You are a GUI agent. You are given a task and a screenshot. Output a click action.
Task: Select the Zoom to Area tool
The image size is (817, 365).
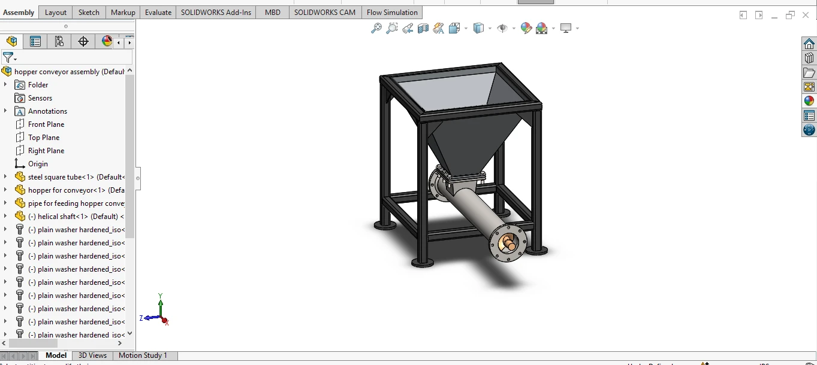[392, 28]
